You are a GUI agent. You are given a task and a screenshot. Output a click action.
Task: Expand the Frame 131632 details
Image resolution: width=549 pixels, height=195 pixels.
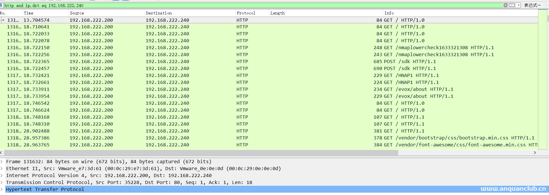pos(2,161)
